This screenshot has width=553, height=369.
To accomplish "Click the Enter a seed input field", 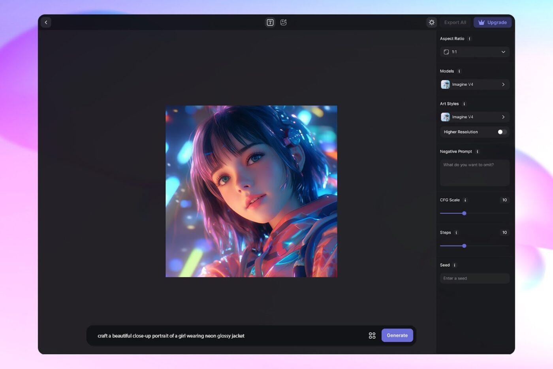I will [x=474, y=278].
